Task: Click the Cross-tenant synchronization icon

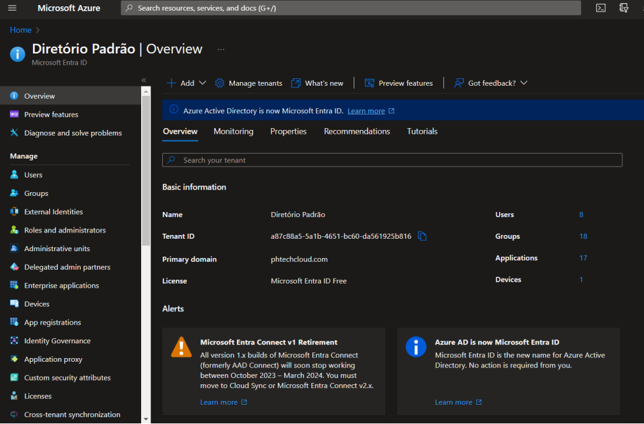Action: [x=14, y=415]
